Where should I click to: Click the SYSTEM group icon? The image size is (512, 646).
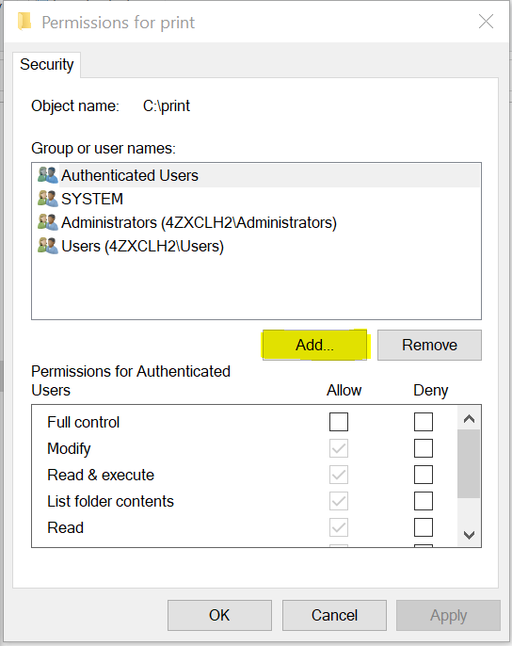tap(47, 199)
